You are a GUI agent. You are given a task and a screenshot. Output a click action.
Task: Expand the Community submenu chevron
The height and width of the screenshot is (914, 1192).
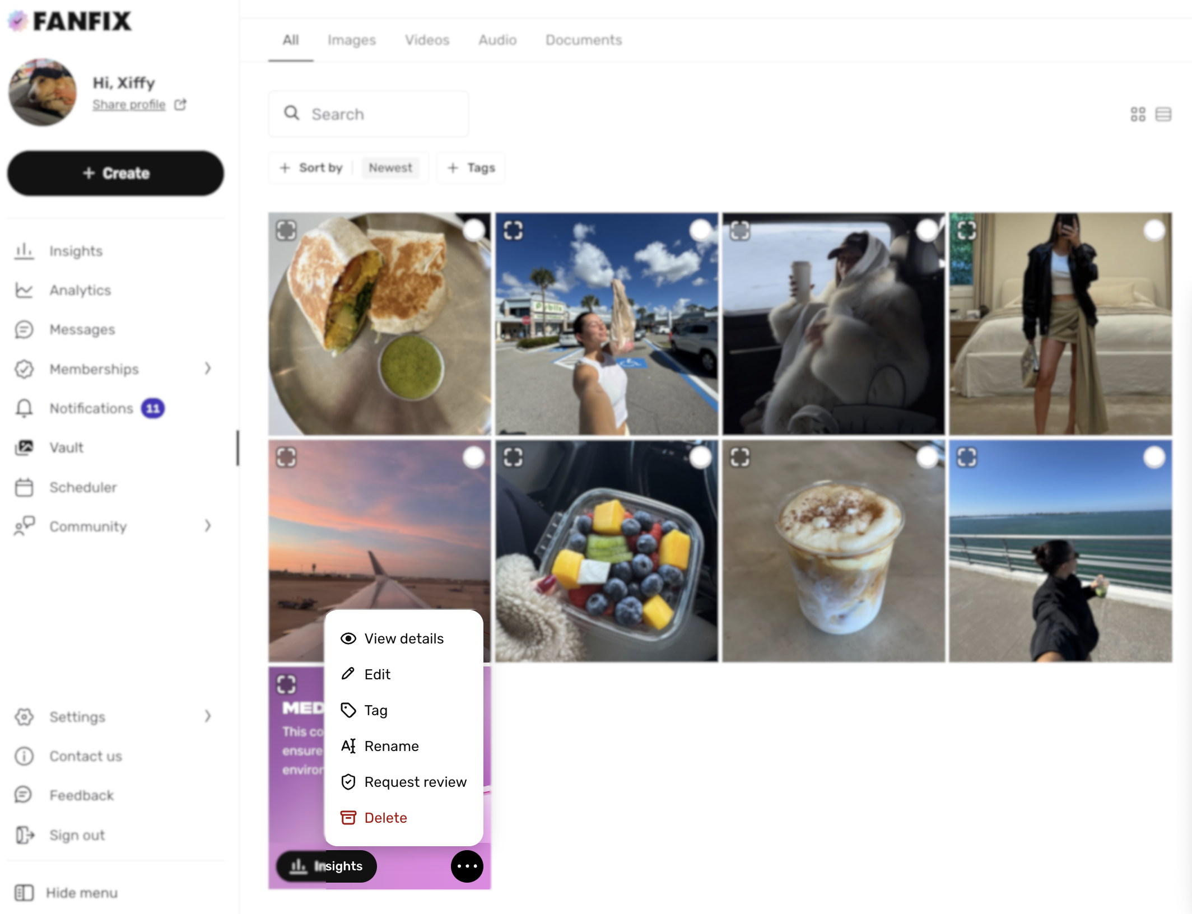208,526
